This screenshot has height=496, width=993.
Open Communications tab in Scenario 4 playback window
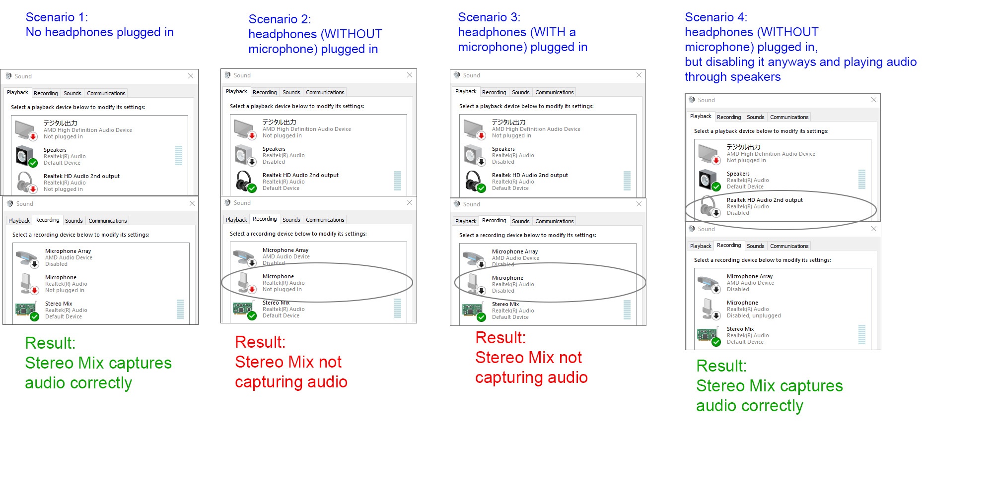pyautogui.click(x=789, y=117)
